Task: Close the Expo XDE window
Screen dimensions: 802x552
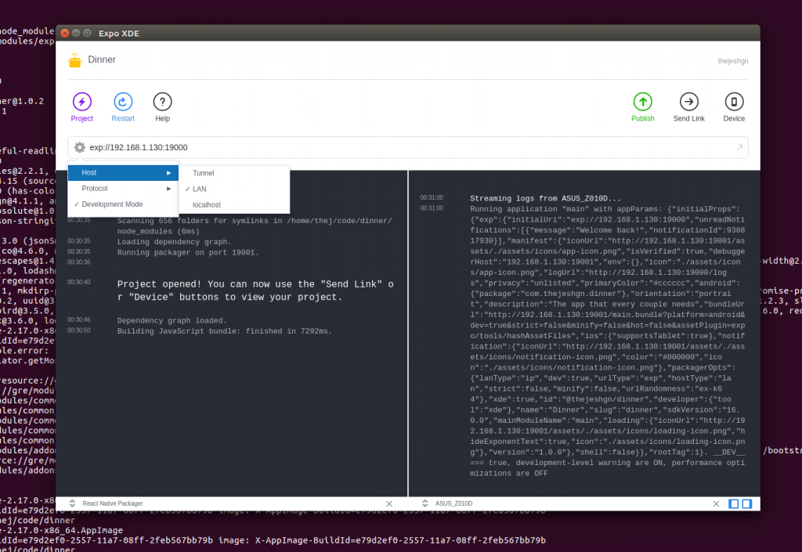Action: (x=65, y=33)
